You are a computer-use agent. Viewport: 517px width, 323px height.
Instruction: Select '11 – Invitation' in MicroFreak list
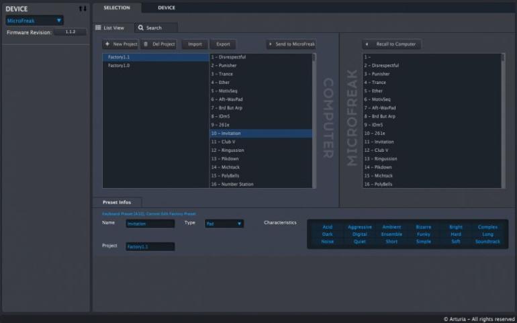click(432, 142)
